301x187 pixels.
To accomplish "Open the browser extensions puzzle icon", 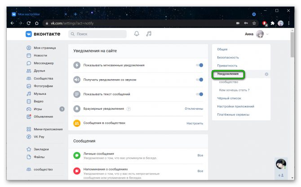I will (x=272, y=23).
